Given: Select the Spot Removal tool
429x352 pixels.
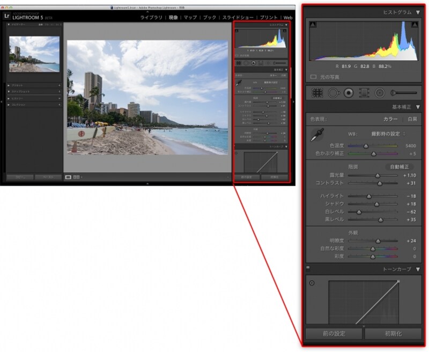Looking at the screenshot, I should [332, 93].
